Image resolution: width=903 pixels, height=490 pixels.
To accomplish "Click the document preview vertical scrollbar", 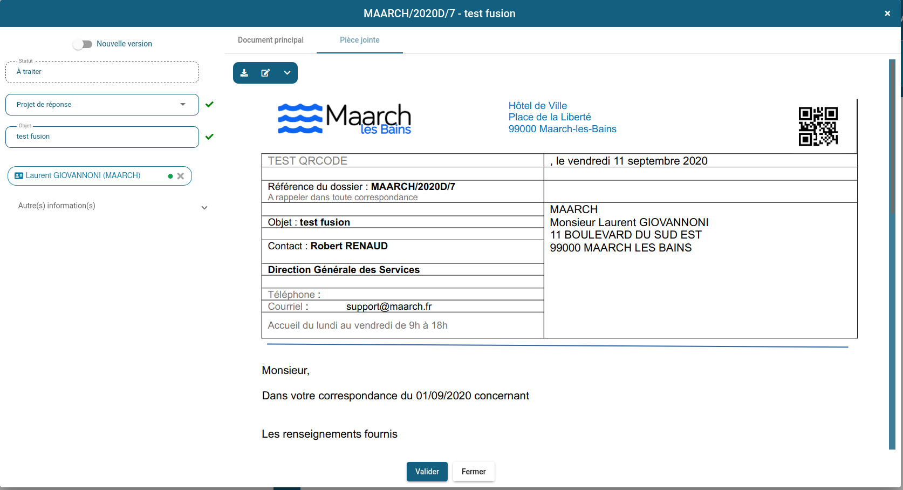I will [892, 254].
